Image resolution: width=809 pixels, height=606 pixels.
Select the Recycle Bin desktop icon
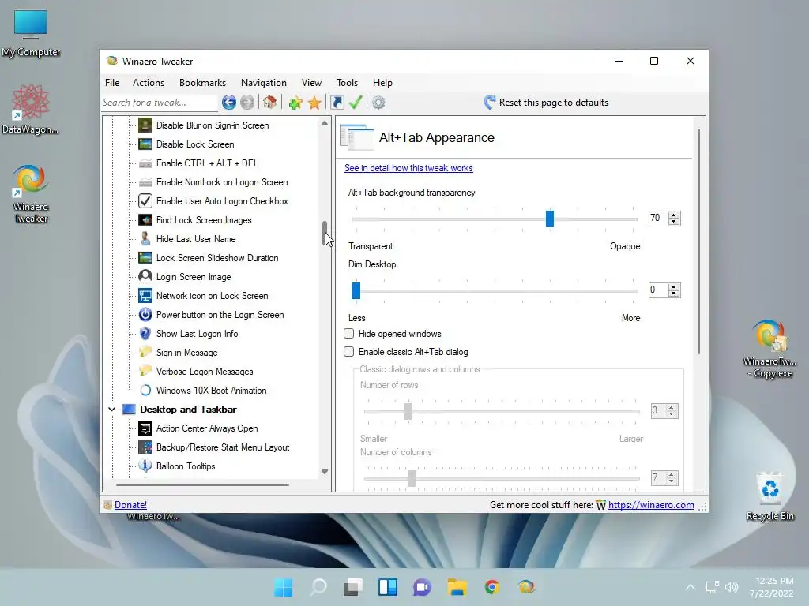(769, 496)
